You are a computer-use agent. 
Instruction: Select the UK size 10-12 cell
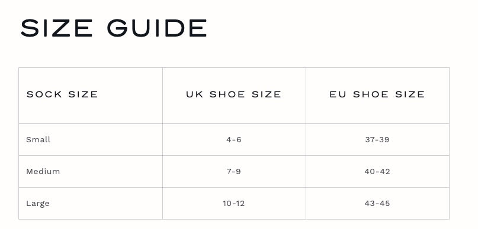coord(234,203)
